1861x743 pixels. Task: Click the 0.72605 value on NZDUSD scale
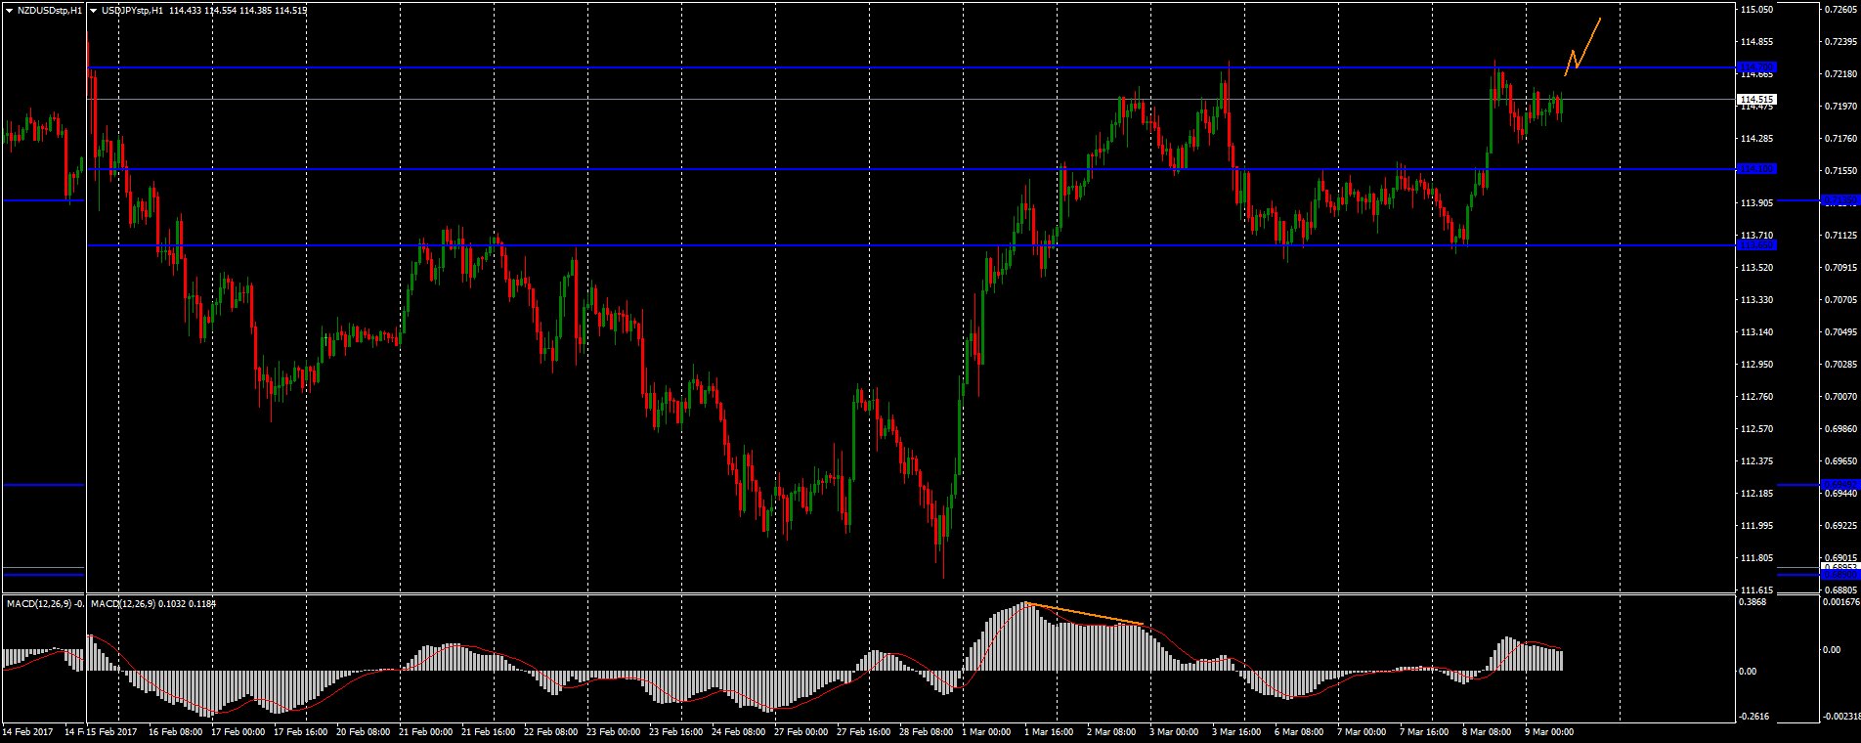(1841, 10)
